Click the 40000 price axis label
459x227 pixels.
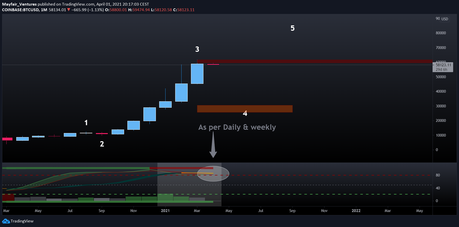coord(441,91)
